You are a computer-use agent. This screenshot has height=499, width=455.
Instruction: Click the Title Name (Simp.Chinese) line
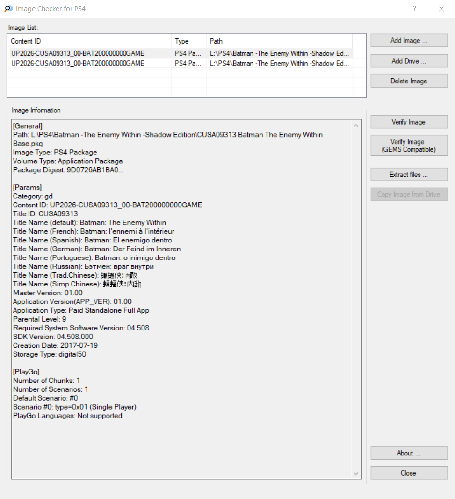(x=77, y=284)
